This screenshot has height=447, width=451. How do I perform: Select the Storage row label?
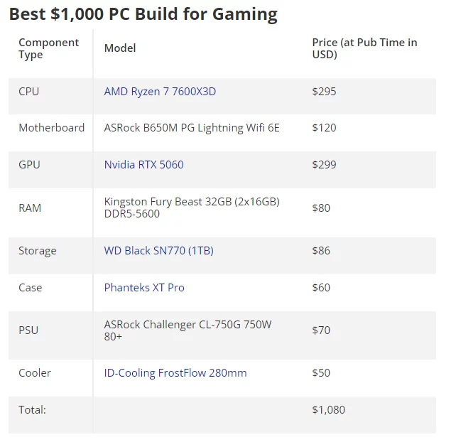[x=38, y=251]
